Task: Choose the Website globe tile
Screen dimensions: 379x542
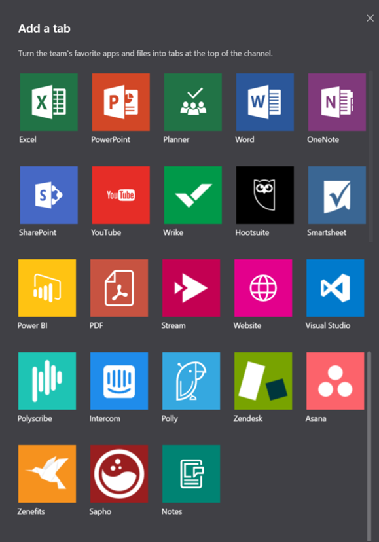Action: coord(263,288)
